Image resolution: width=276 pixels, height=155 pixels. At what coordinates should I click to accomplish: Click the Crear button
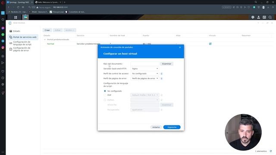pos(47,30)
